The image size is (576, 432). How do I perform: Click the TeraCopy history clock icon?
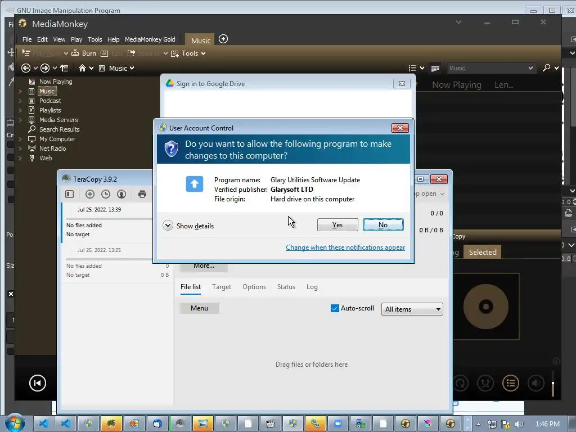106,194
